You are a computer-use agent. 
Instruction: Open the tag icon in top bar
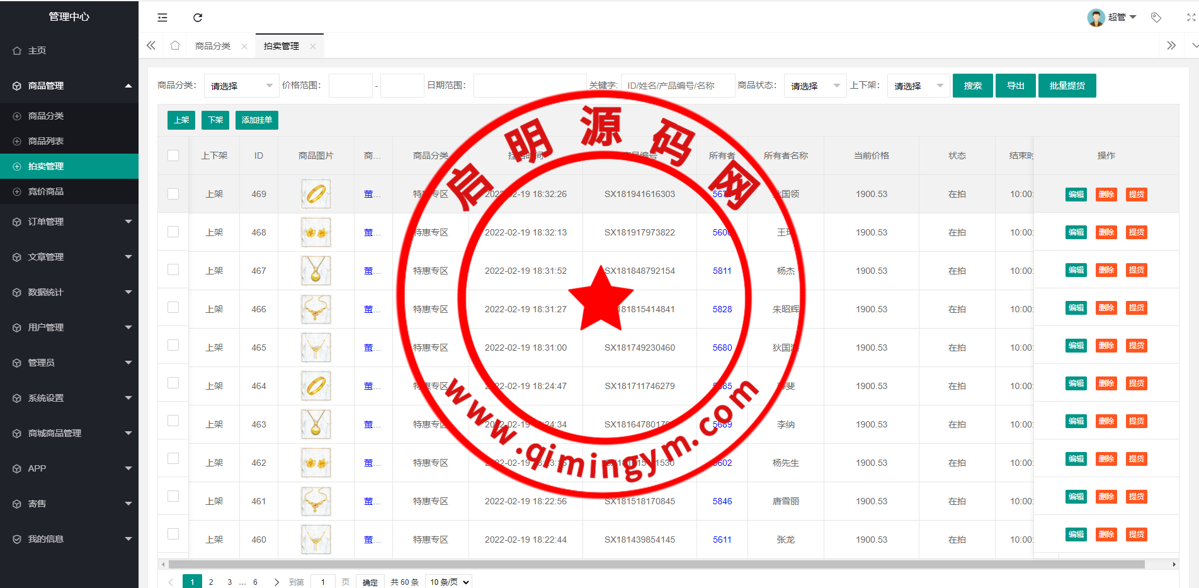coord(1156,18)
